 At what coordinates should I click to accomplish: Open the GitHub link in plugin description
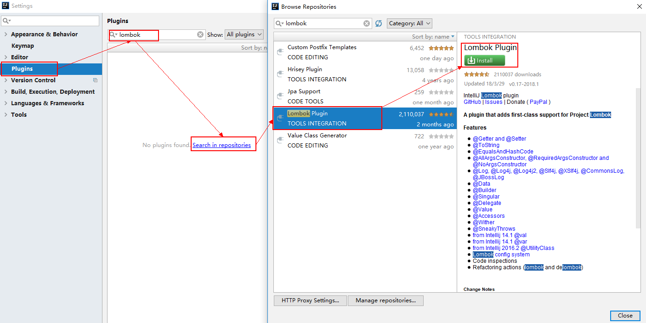click(x=472, y=102)
